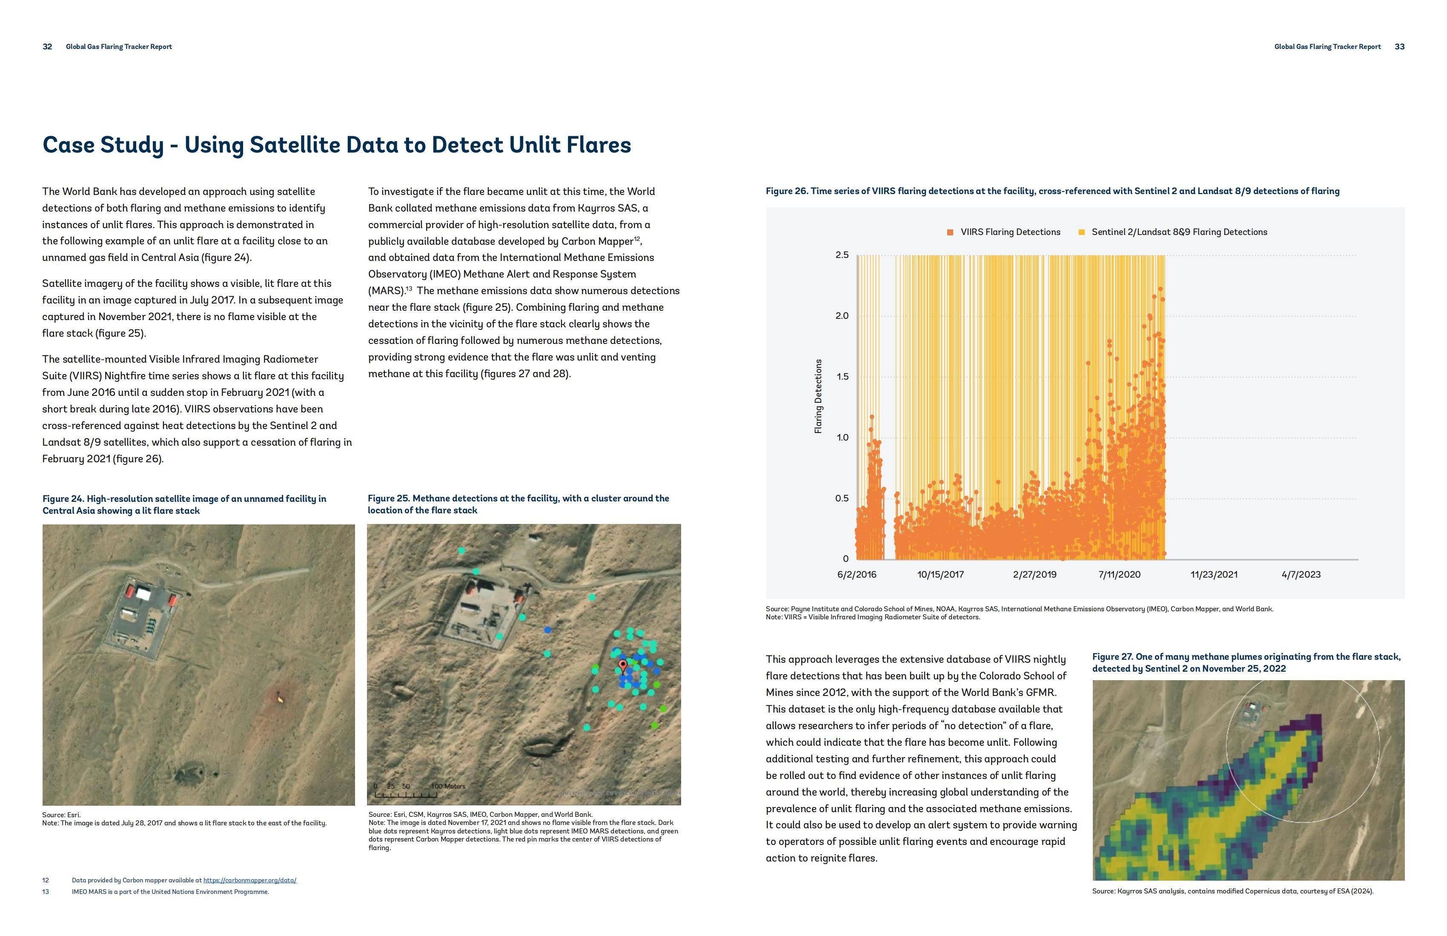Click the 'Source: Kayrros SAS analysis' note under Figure 27
Screen dimensions: 1447x936
coord(1232,892)
